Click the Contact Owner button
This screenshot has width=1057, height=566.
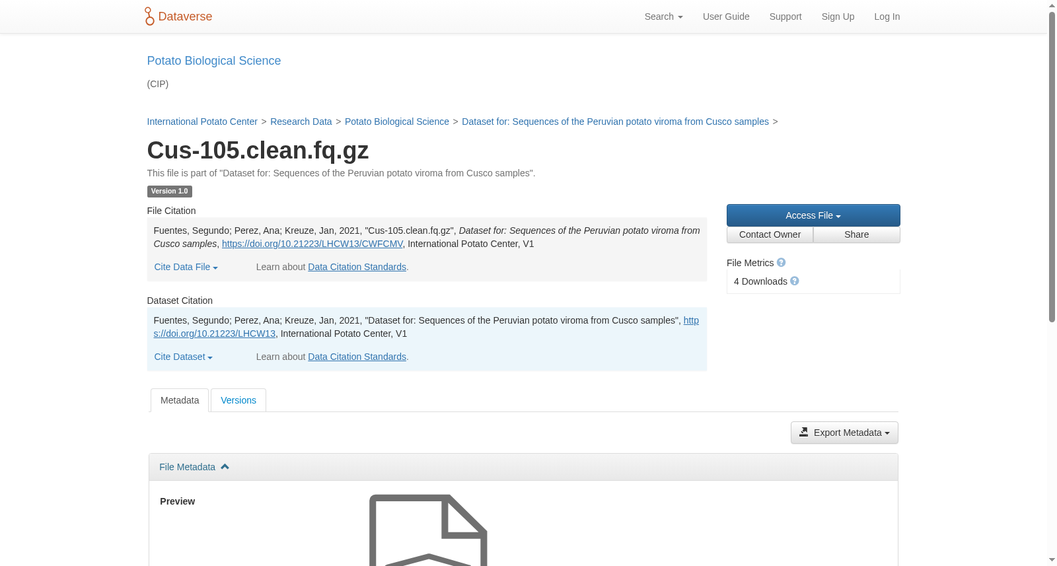[770, 234]
